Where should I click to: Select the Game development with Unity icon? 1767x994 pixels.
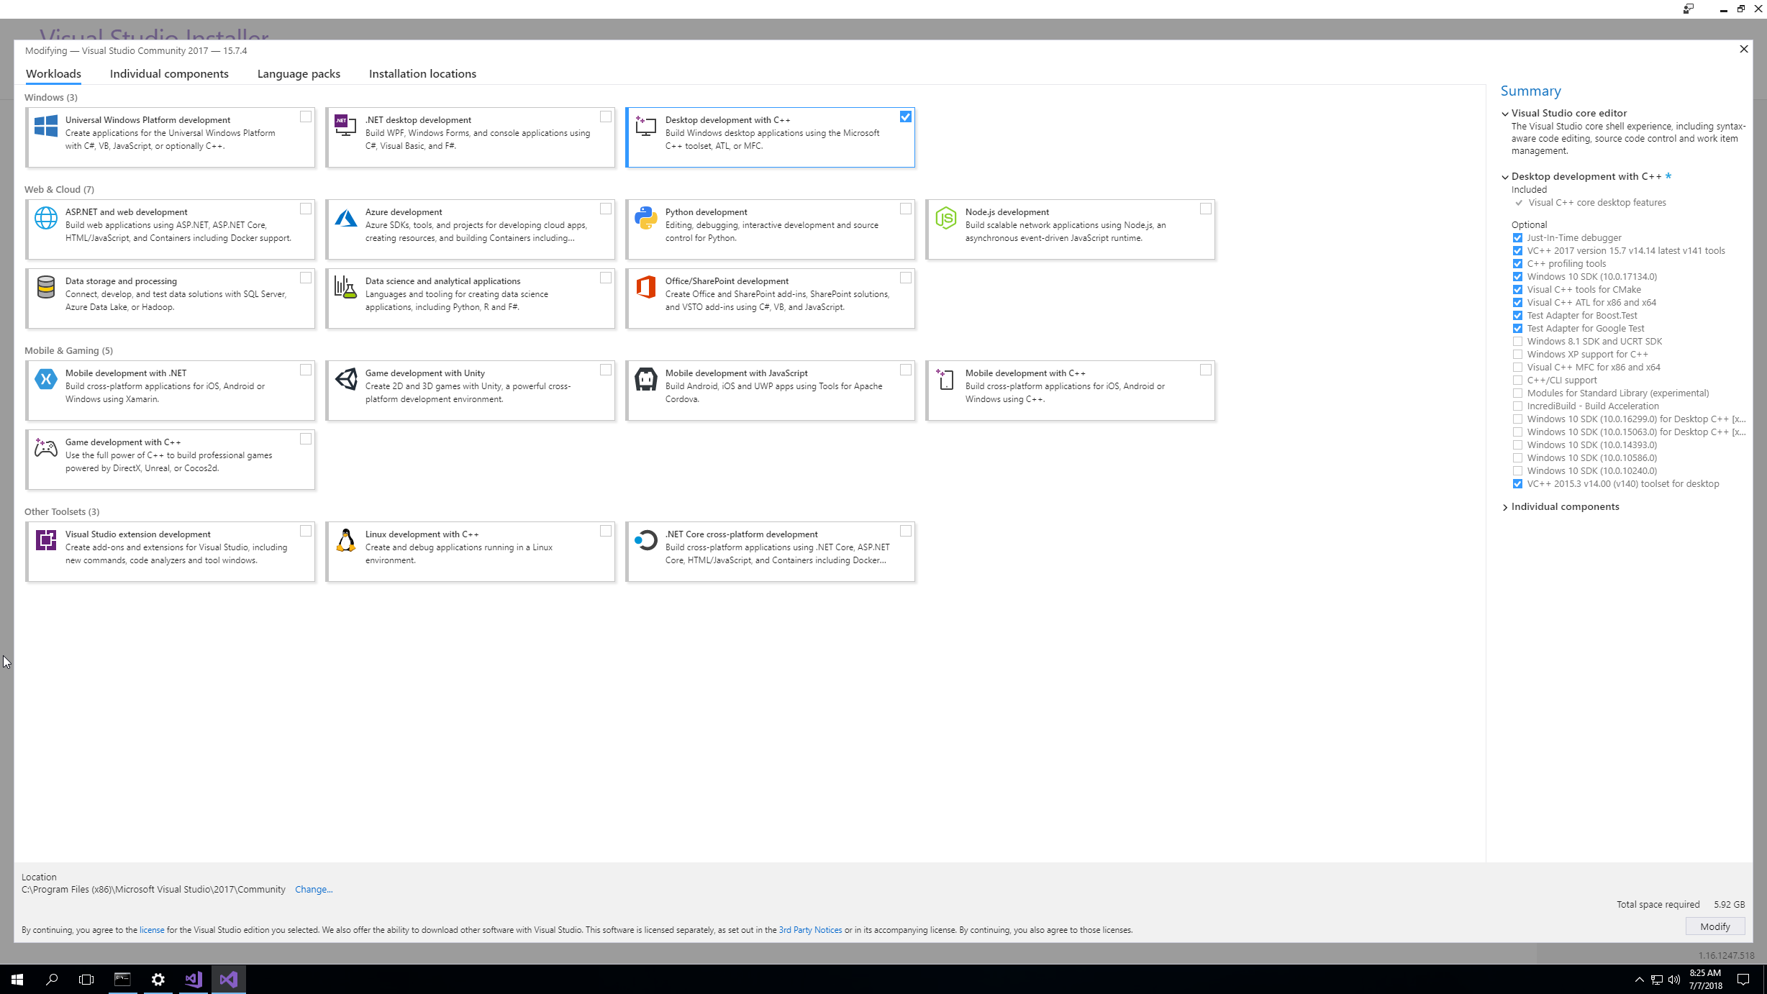pos(346,379)
